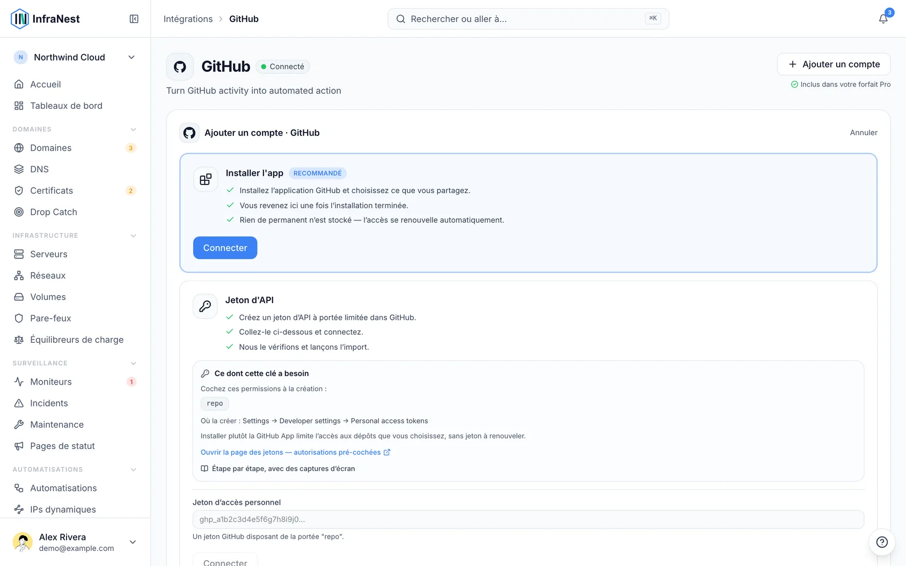Click Intégrations breadcrumb
The width and height of the screenshot is (906, 566).
[188, 19]
